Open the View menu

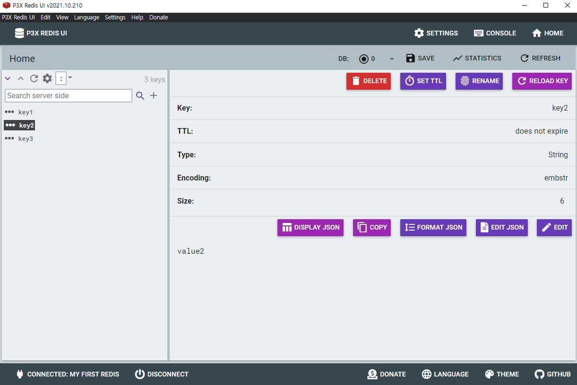62,17
